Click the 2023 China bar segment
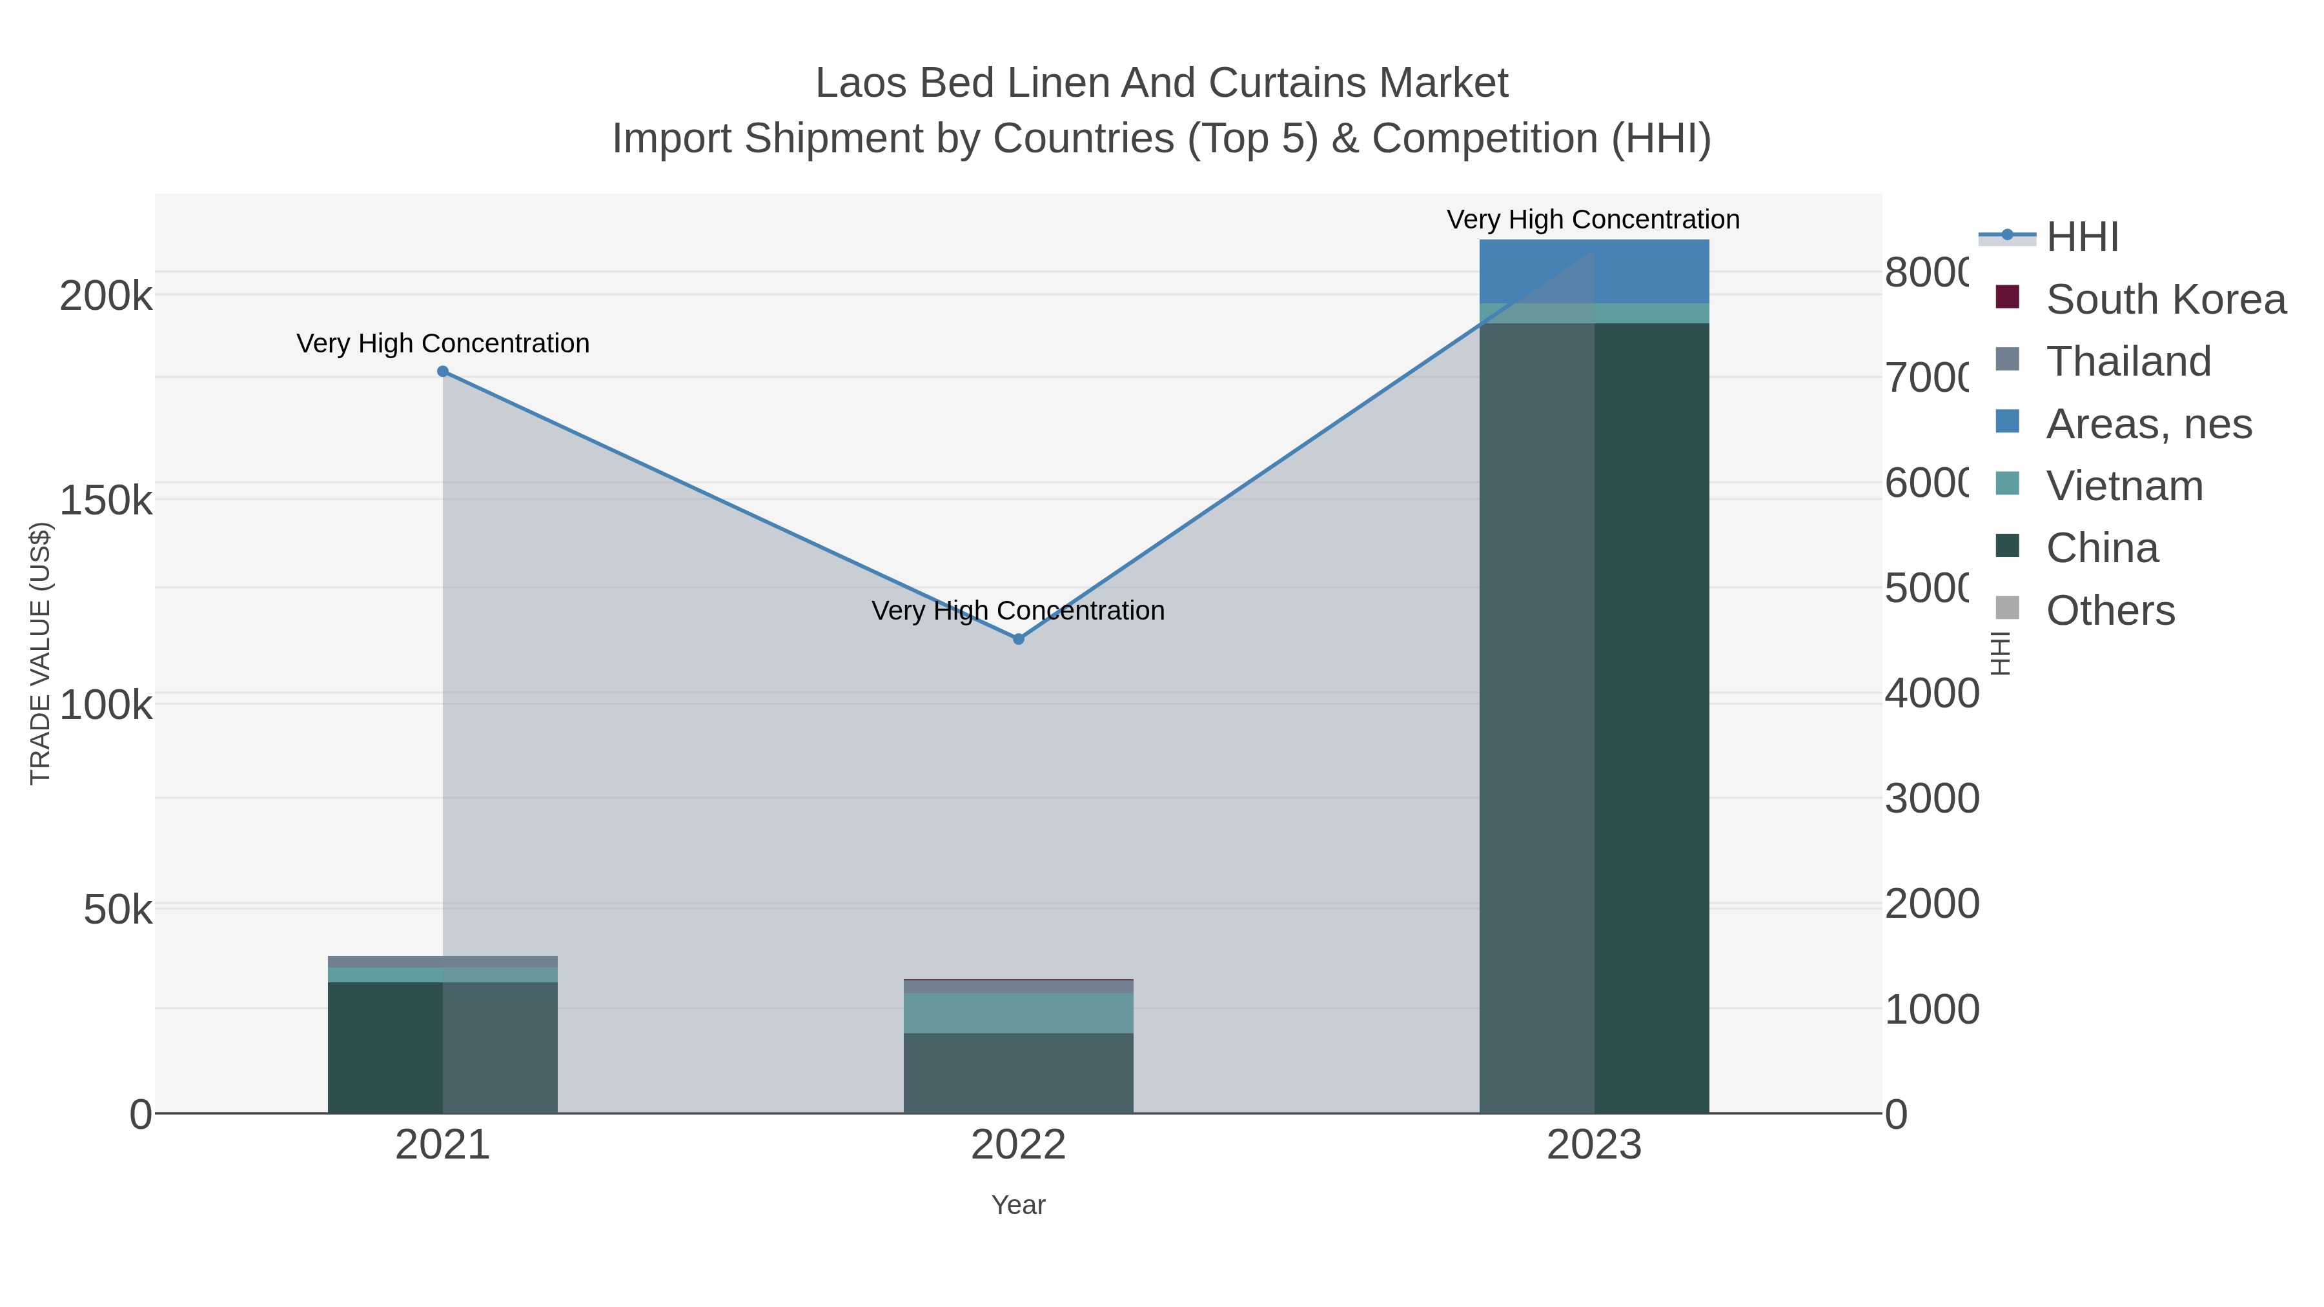Viewport: 2324px width, 1307px height. [1594, 719]
